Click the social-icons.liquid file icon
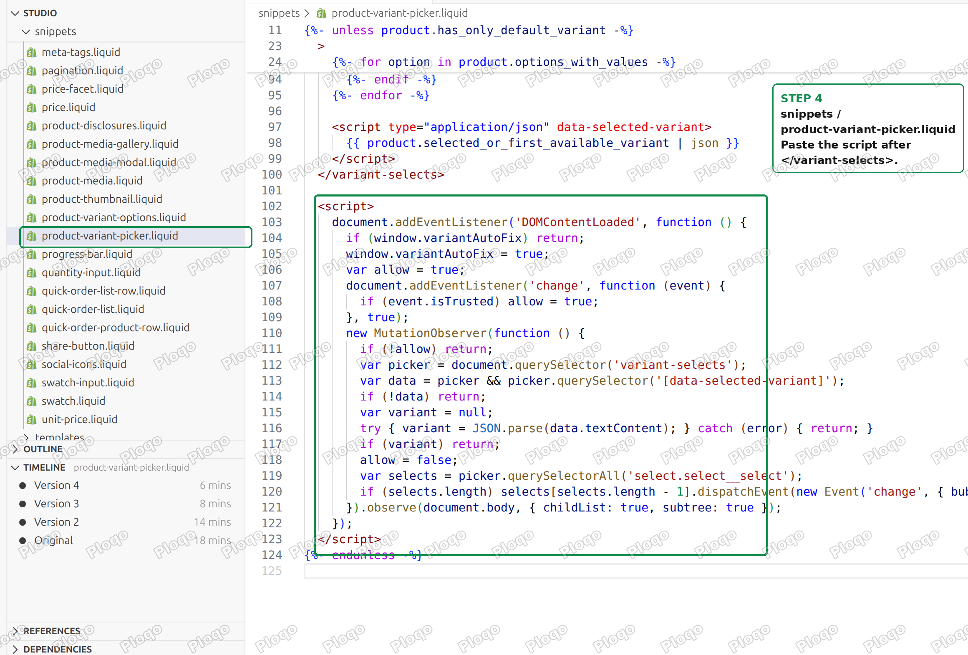The height and width of the screenshot is (655, 968). (31, 365)
